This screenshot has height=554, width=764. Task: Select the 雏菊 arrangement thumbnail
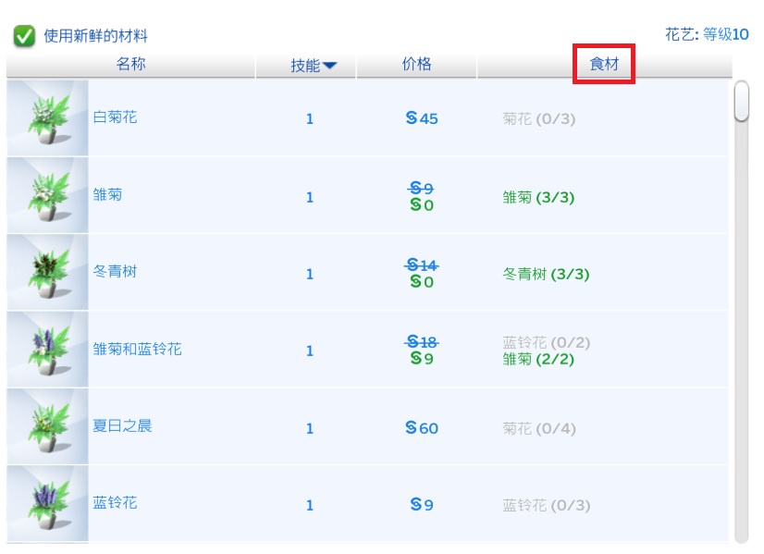tap(47, 195)
